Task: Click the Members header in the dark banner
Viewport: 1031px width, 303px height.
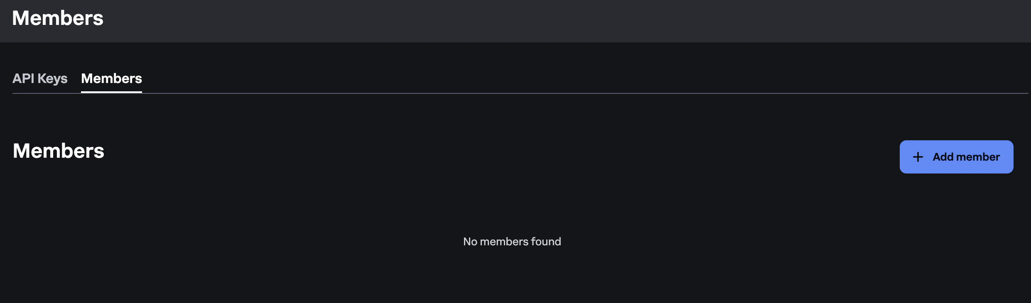Action: click(58, 17)
